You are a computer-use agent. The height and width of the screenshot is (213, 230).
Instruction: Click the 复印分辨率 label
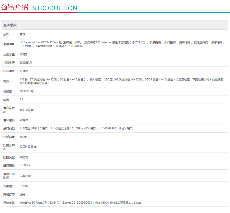point(9,110)
